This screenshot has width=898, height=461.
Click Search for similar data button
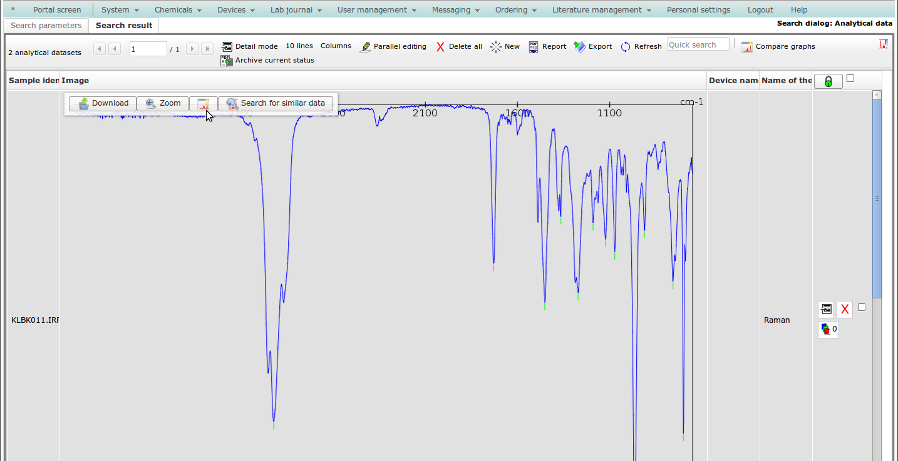276,103
